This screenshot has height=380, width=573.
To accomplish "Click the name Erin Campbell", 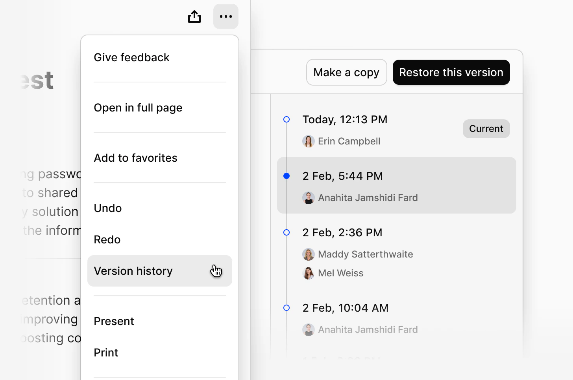I will coord(349,141).
